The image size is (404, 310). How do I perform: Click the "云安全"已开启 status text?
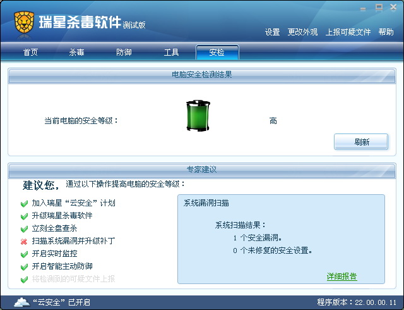[x=61, y=302]
